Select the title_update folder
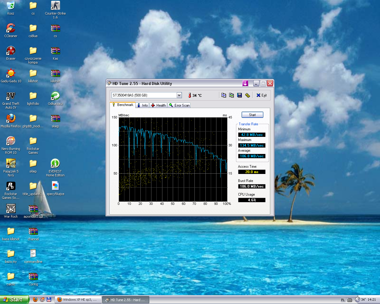Image resolution: width=380 pixels, height=304 pixels. 33,189
